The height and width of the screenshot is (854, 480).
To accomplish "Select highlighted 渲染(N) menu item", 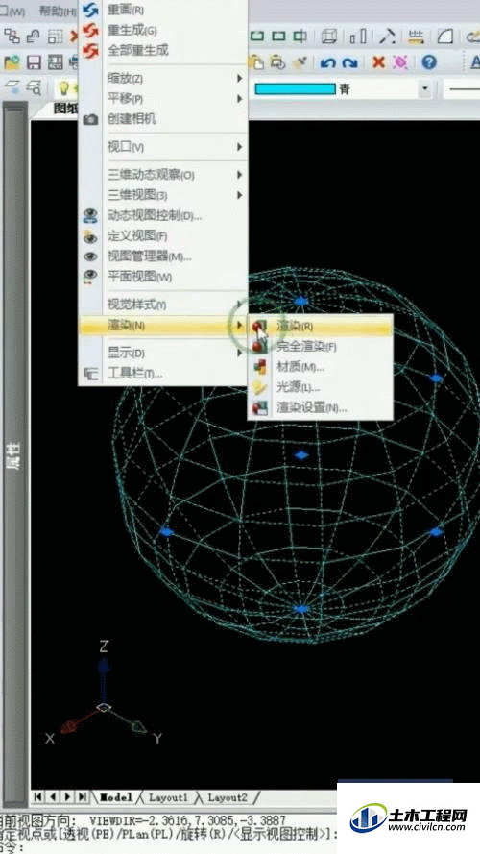I will coord(163,326).
